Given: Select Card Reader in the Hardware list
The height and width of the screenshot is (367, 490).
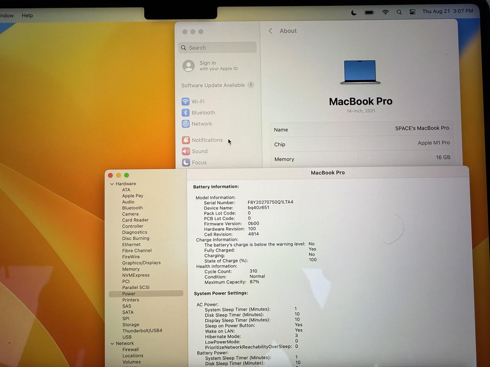Looking at the screenshot, I should click(135, 220).
